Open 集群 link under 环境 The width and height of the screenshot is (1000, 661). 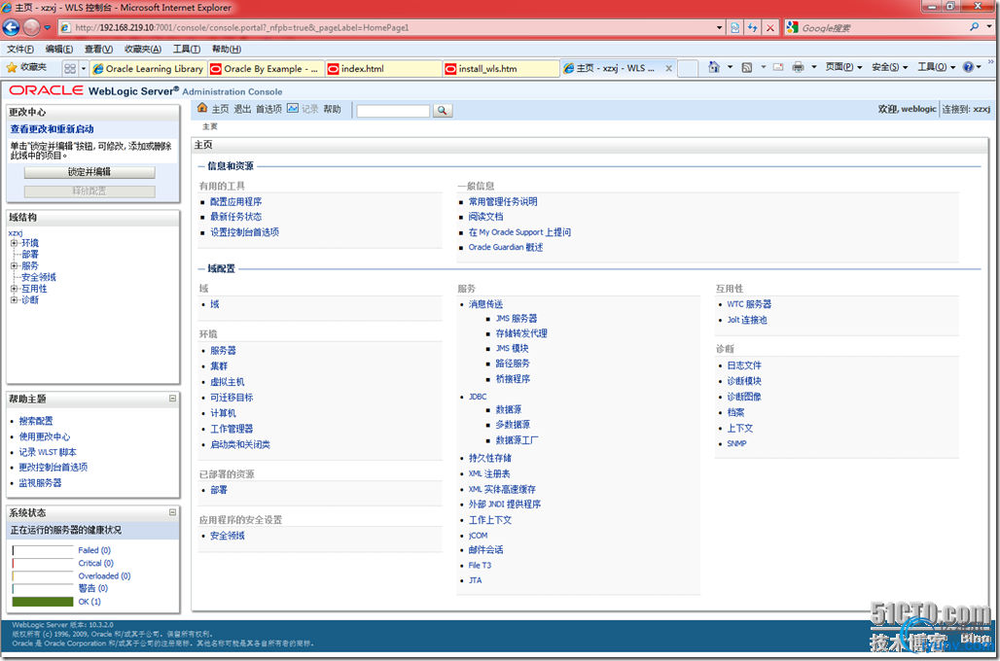(219, 365)
